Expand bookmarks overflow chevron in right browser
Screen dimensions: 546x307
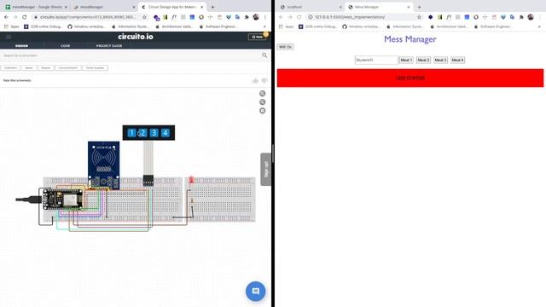540,26
